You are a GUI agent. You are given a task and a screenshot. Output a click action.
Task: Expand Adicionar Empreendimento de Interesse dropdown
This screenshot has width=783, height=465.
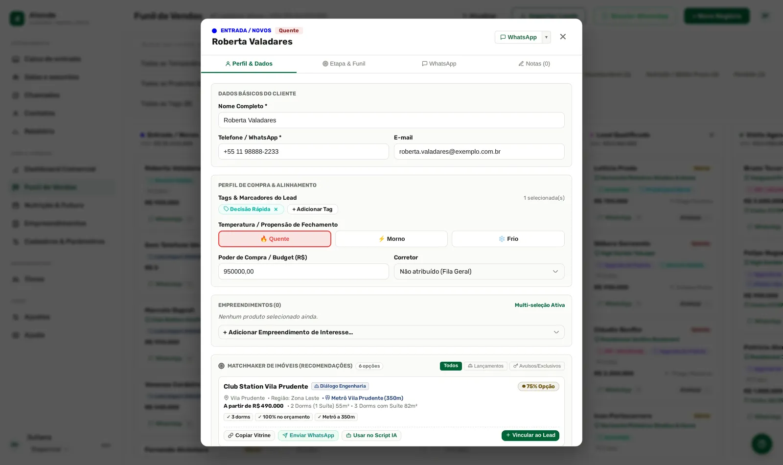tap(391, 332)
